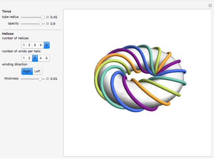Choose 2 winds per helix
The image size is (214, 159).
coord(29,58)
